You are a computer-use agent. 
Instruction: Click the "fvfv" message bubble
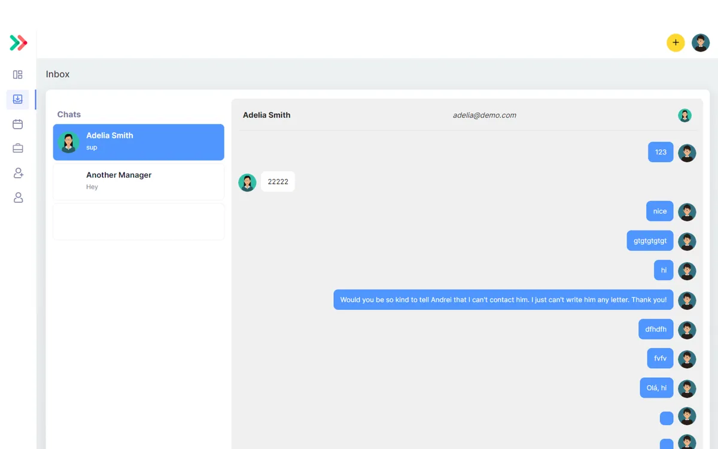click(x=661, y=358)
